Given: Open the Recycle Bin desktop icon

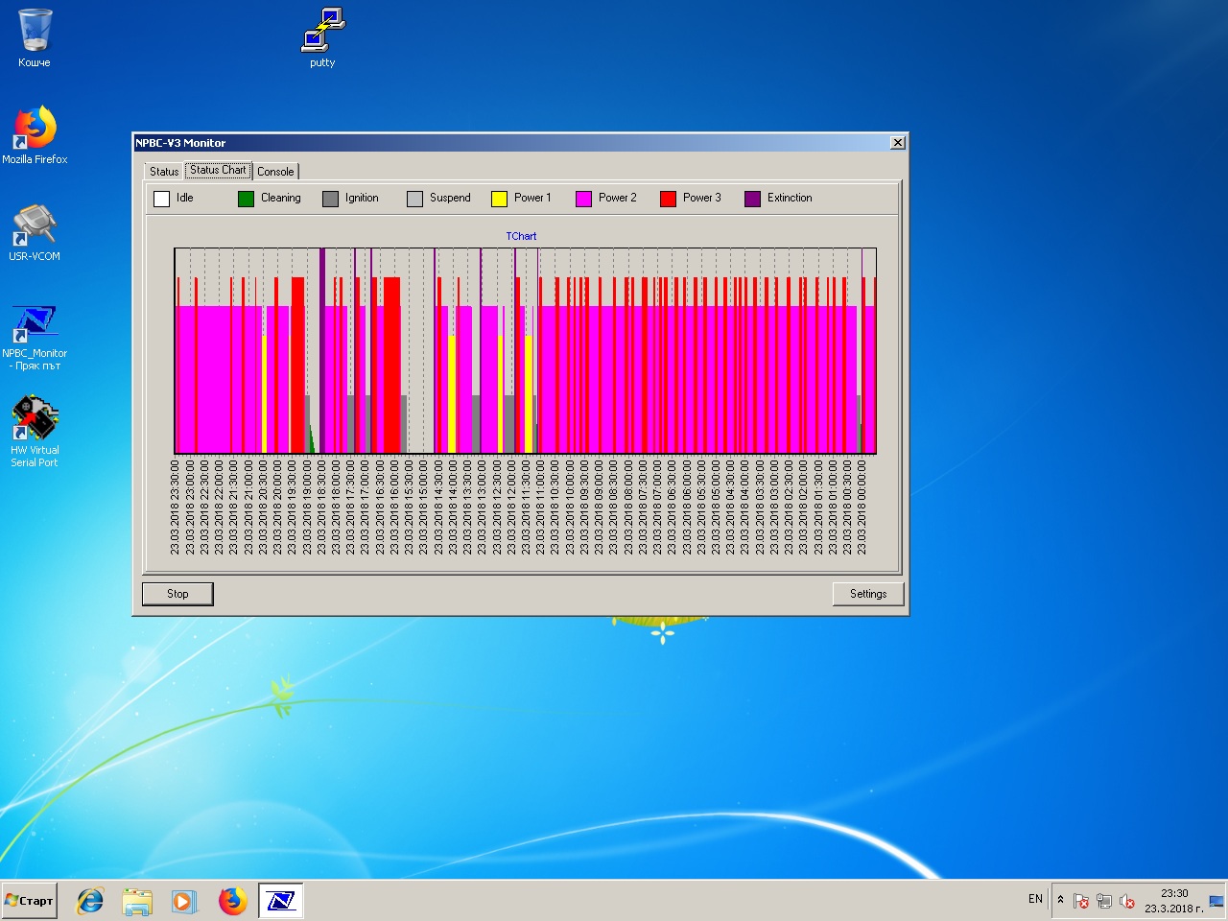Looking at the screenshot, I should (35, 36).
